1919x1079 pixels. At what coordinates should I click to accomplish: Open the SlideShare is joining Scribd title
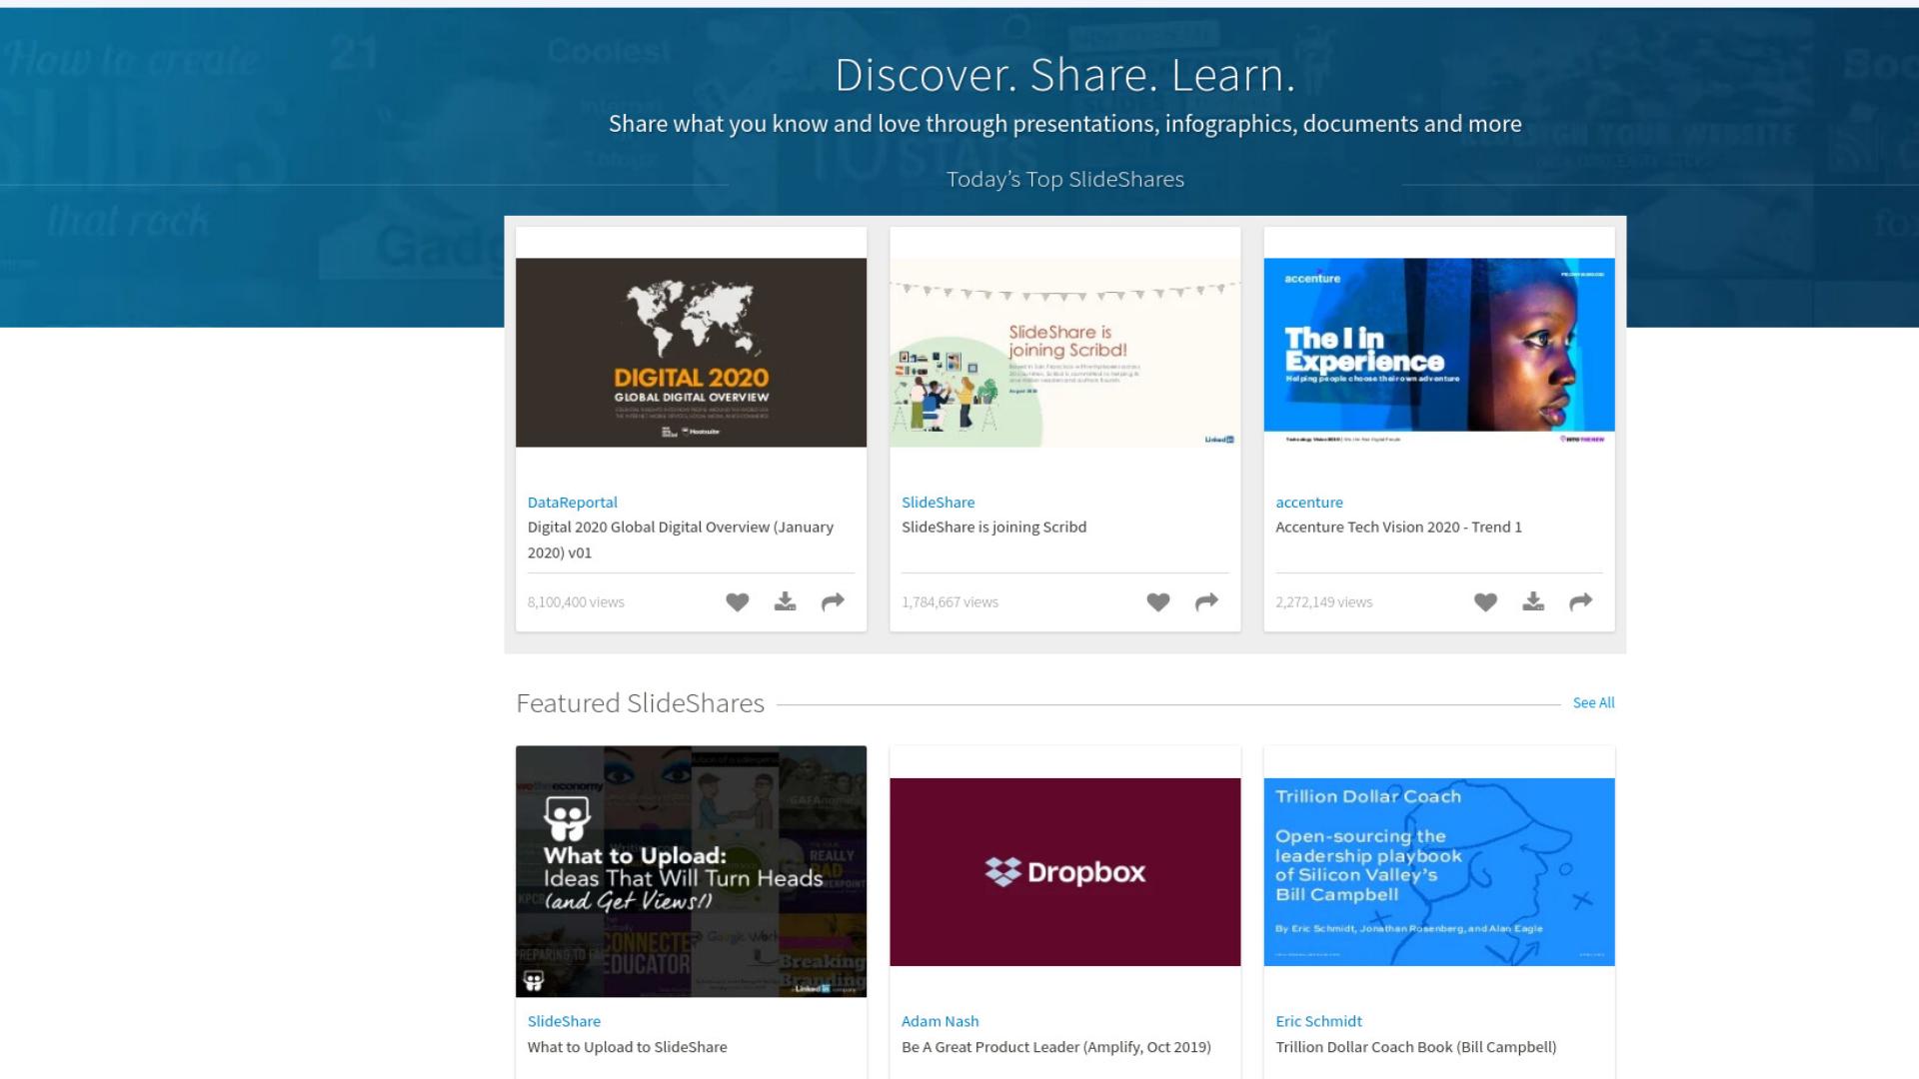[993, 527]
